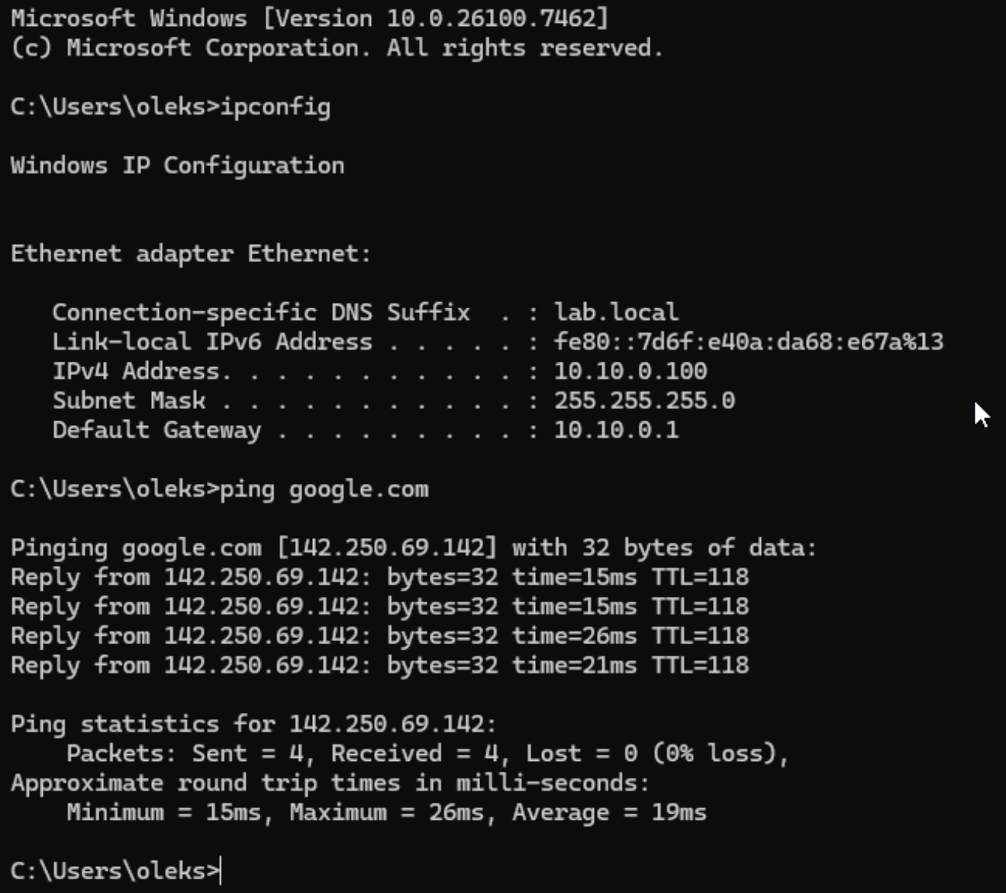Click the lab.local DNS suffix value
Viewport: 1006px width, 893px height.
[x=616, y=312]
